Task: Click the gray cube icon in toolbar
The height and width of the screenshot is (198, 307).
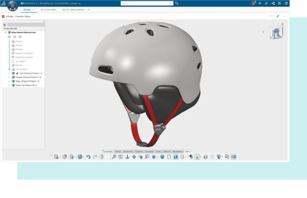Action: [x=205, y=156]
